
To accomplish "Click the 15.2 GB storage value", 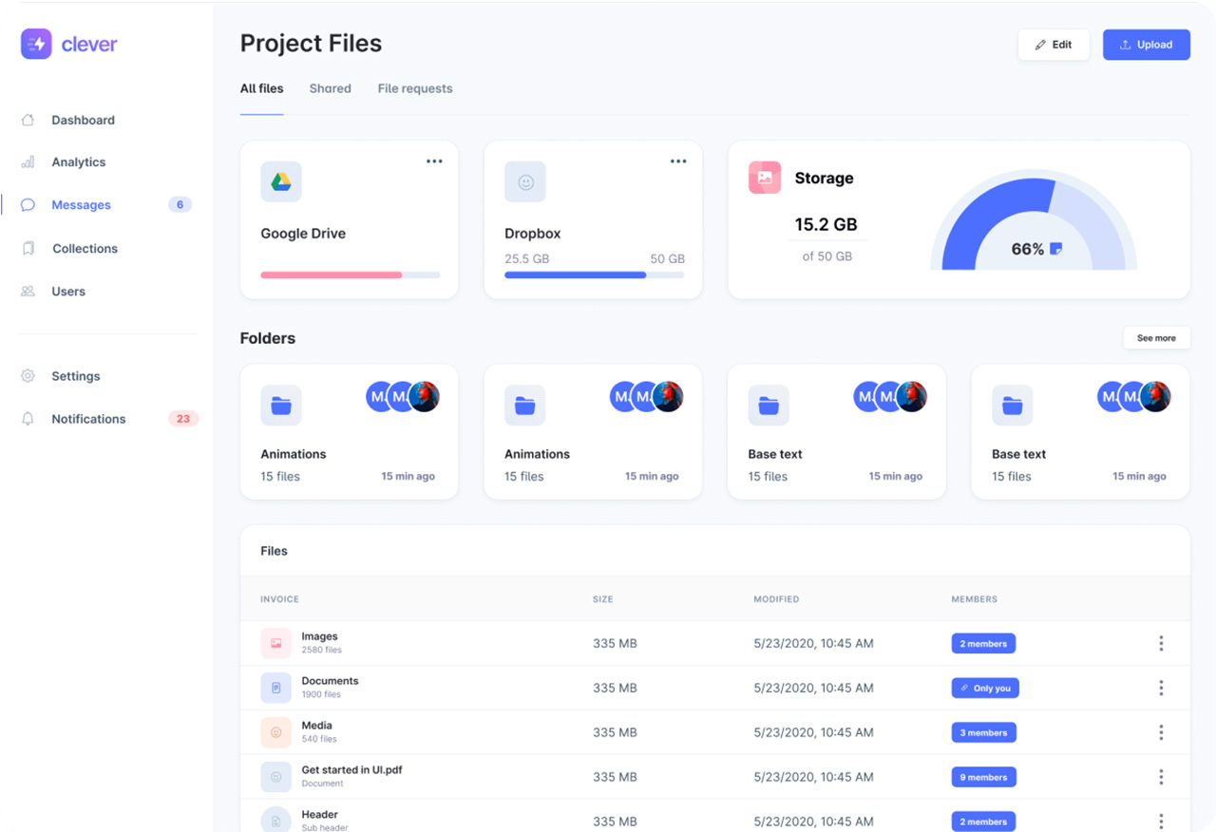I will tap(826, 225).
